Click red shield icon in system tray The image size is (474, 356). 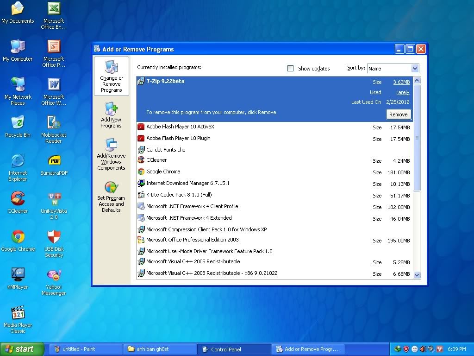click(406, 349)
